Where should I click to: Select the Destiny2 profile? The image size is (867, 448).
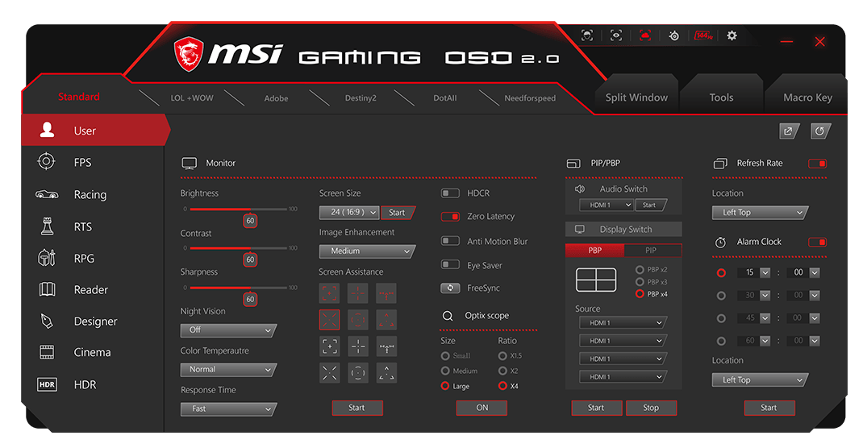[361, 98]
